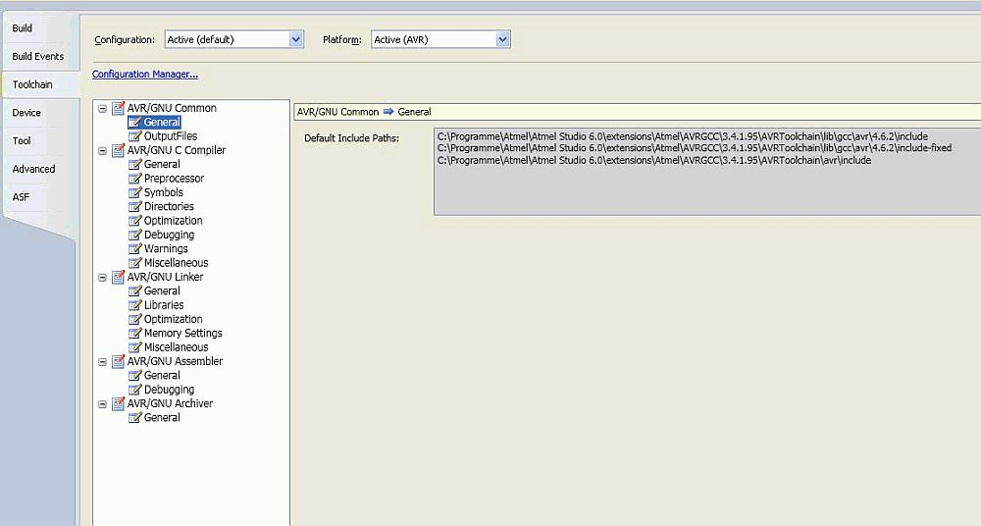Image resolution: width=981 pixels, height=526 pixels.
Task: Select General under AVR/GNU C Compiler
Action: point(162,164)
